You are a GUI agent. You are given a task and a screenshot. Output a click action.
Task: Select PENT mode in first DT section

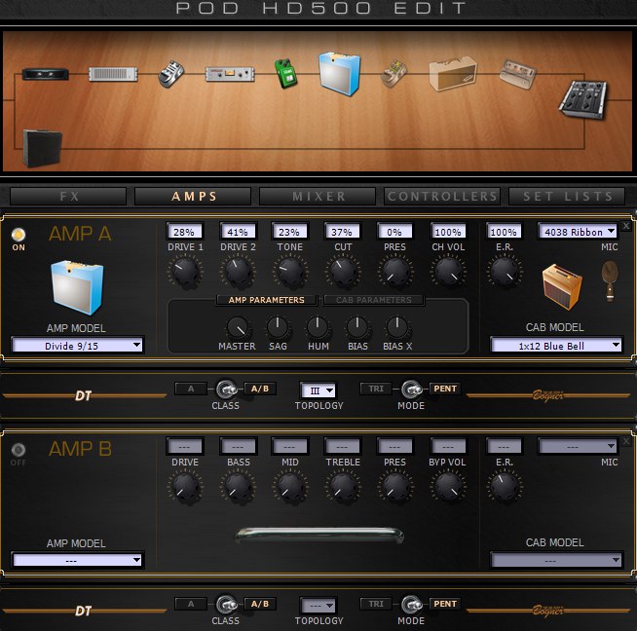tap(445, 389)
